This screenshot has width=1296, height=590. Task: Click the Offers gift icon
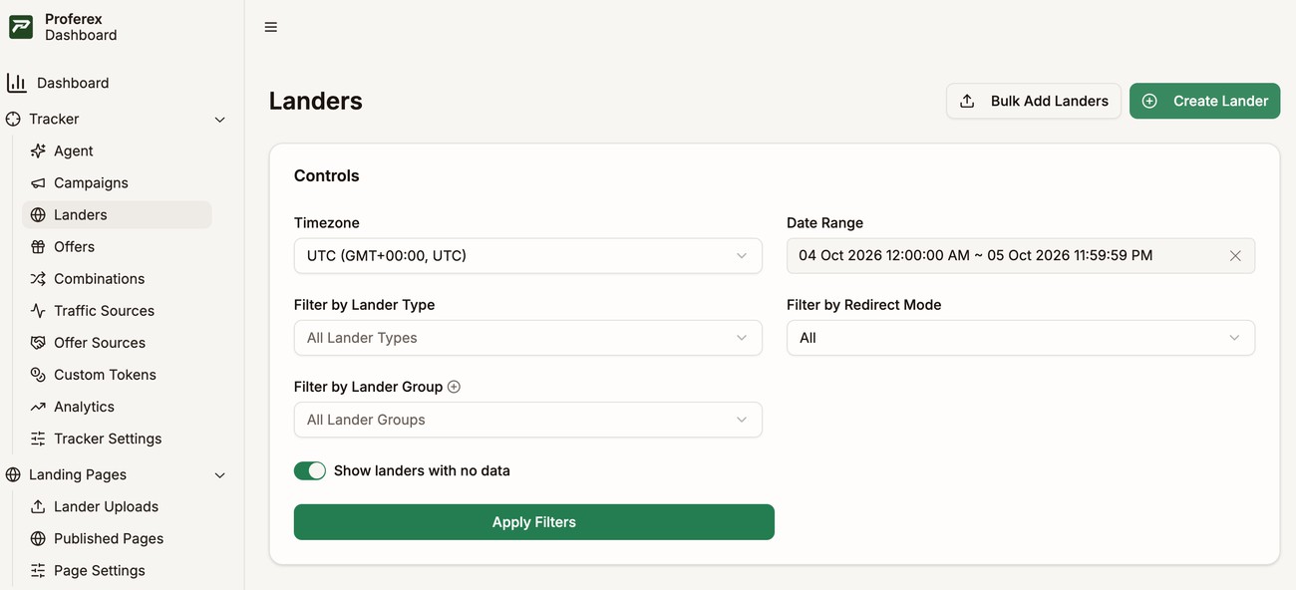pyautogui.click(x=38, y=246)
